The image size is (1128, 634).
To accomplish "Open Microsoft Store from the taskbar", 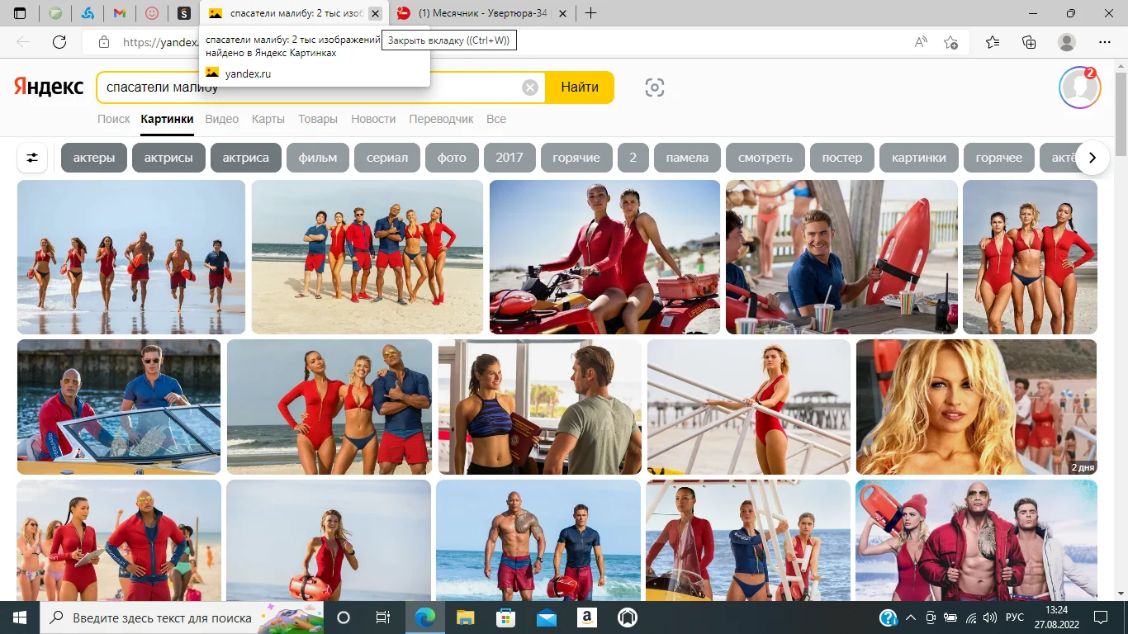I will (505, 617).
